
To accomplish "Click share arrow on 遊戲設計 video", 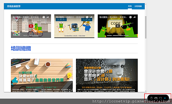I will tap(91, 17).
